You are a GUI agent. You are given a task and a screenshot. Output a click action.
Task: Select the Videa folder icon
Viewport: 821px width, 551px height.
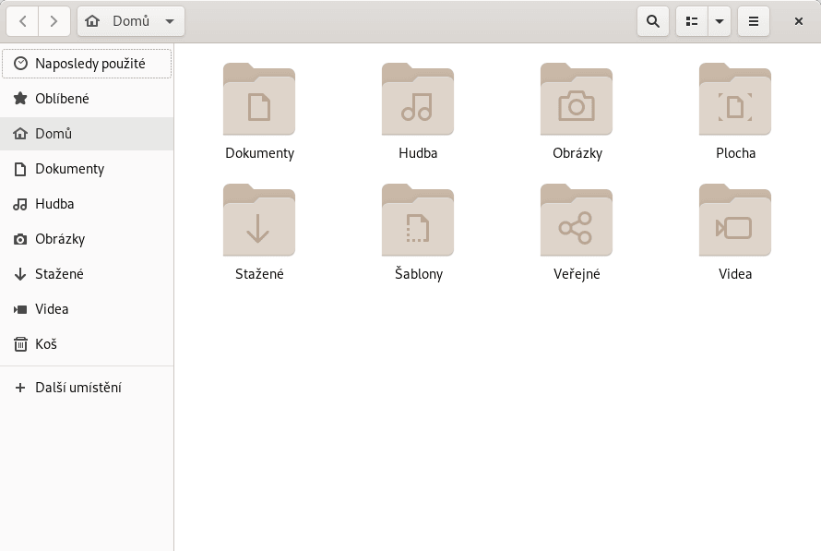point(735,220)
